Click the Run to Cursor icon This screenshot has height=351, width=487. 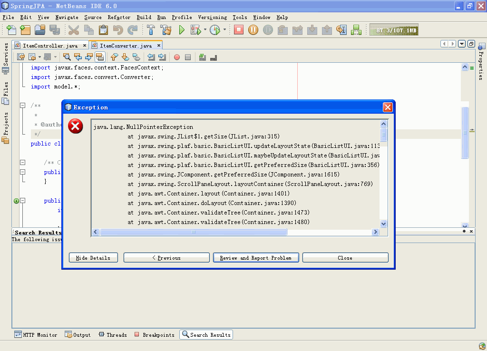[341, 30]
